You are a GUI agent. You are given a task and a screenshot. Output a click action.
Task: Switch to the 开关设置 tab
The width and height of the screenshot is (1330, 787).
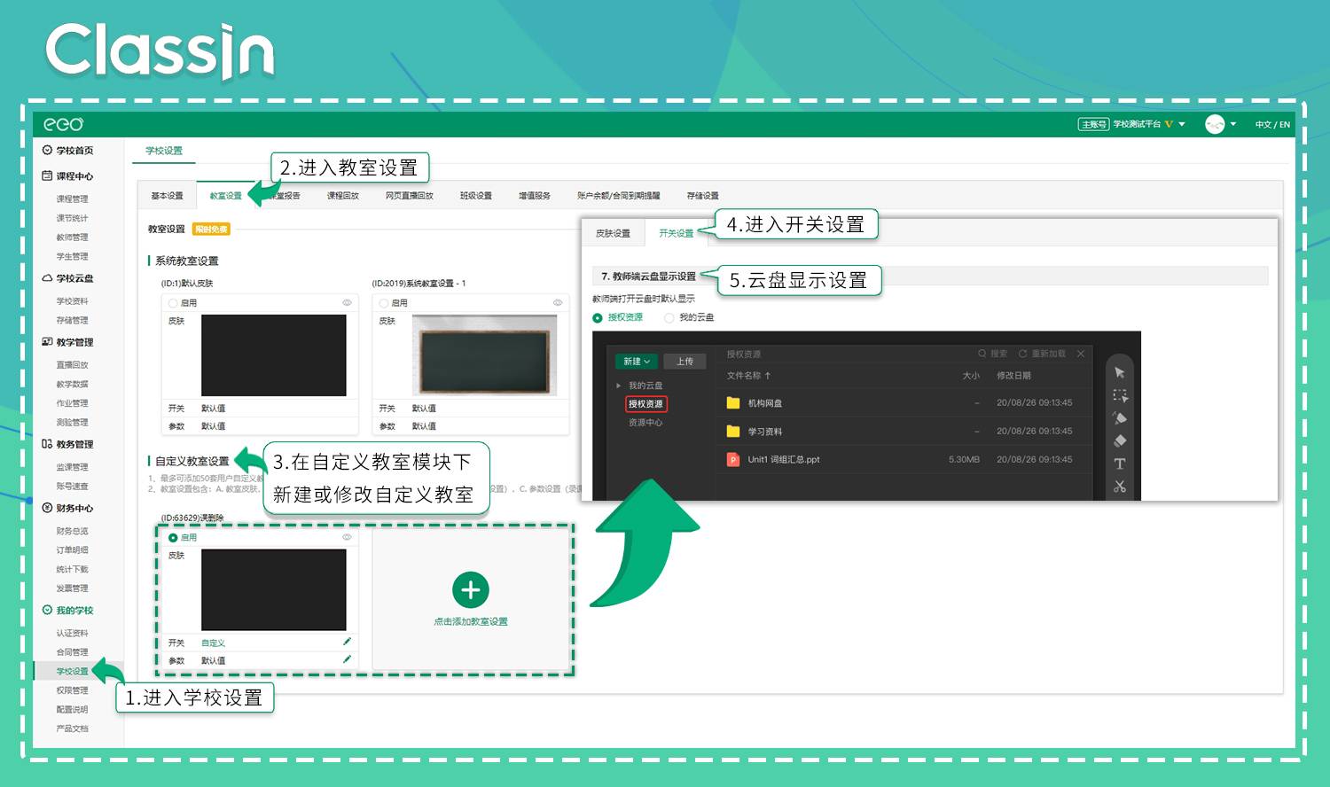point(676,233)
